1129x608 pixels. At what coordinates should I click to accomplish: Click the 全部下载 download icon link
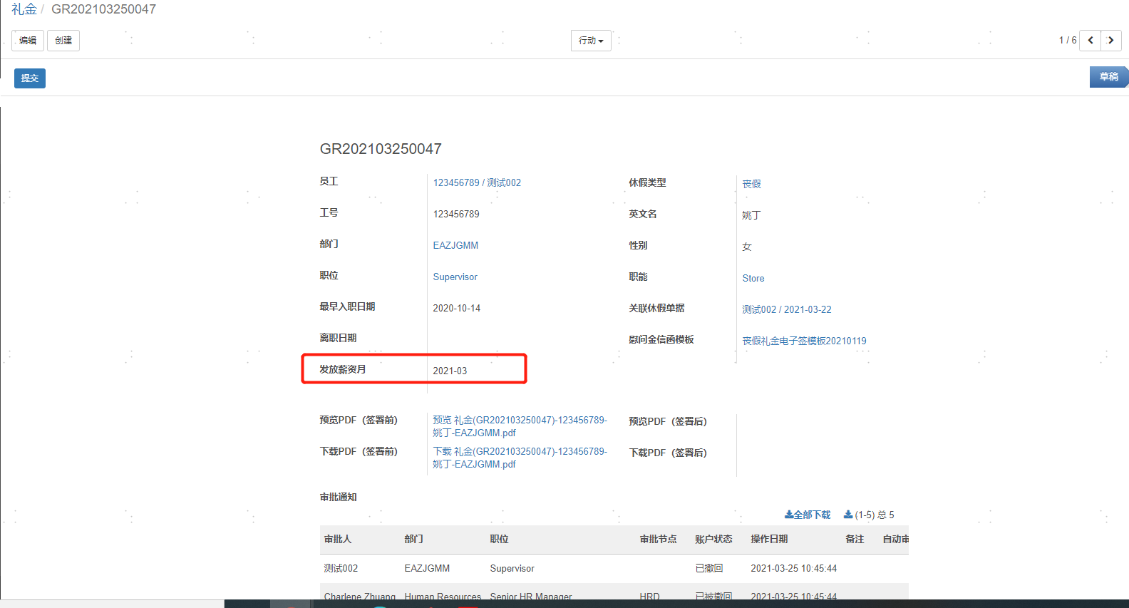point(808,515)
